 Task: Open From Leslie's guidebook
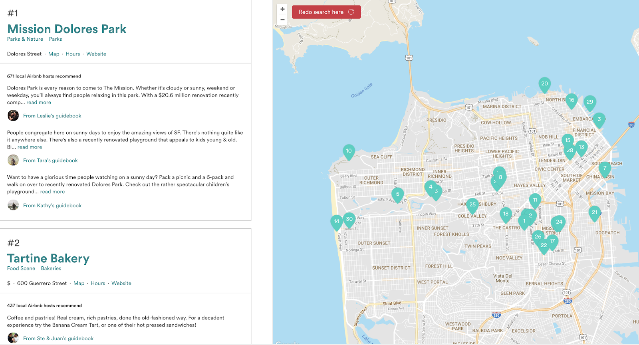[x=52, y=116]
